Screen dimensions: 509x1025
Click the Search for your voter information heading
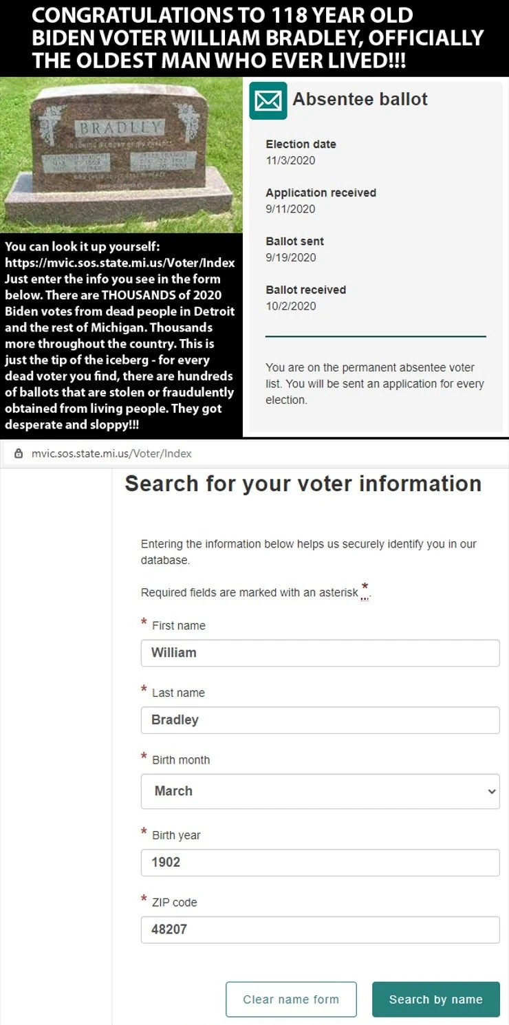click(303, 484)
